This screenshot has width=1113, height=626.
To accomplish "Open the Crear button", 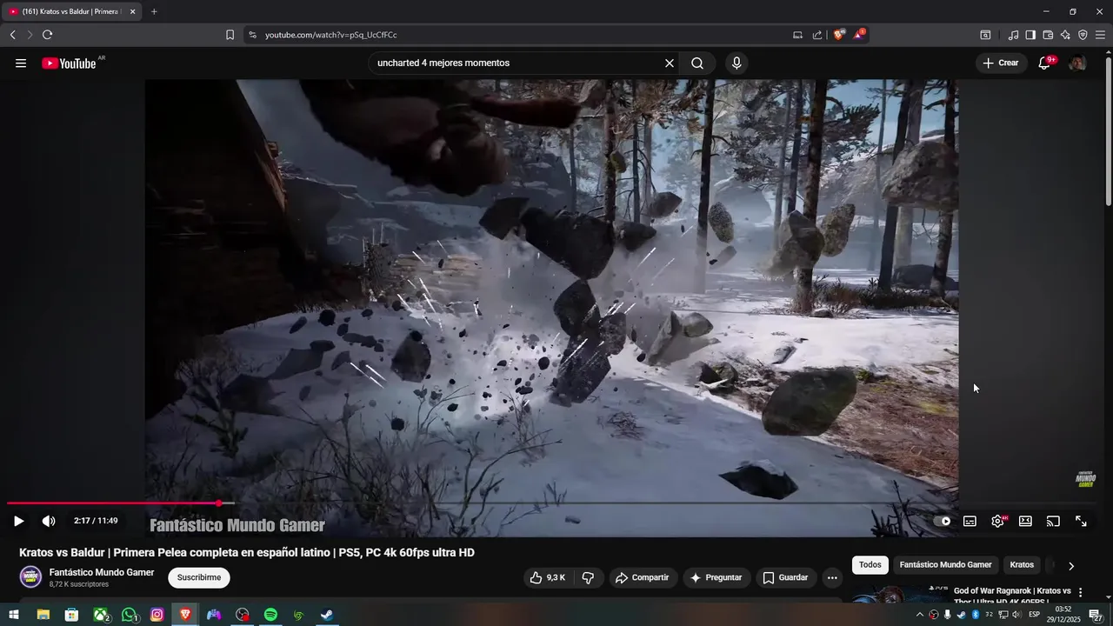I will (1001, 63).
